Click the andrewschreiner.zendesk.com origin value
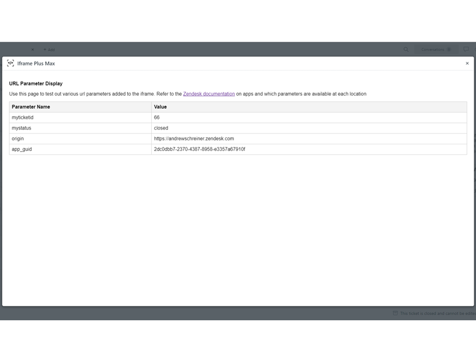The height and width of the screenshot is (357, 476). tap(194, 139)
